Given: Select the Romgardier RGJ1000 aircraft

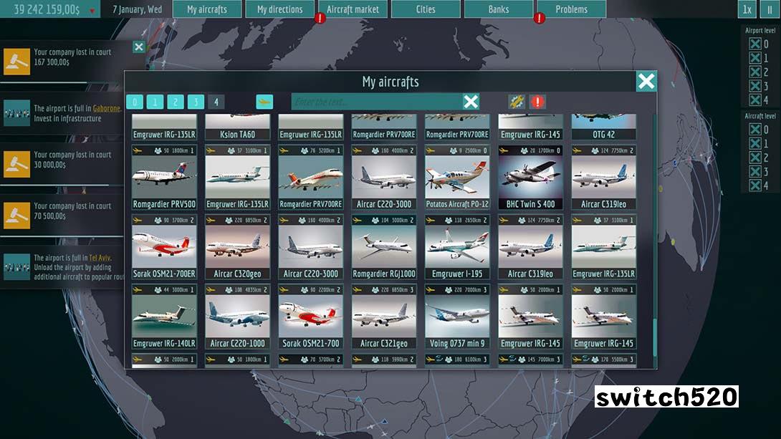Looking at the screenshot, I should click(x=383, y=247).
